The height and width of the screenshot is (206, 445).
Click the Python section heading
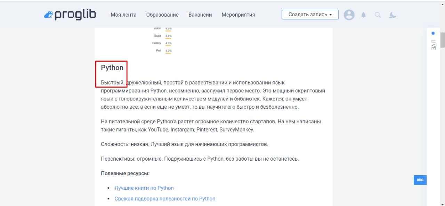click(x=112, y=68)
